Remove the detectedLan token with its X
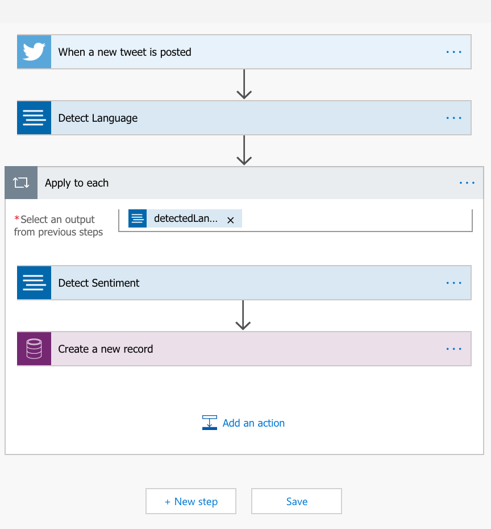Screen dimensions: 491x529 coord(231,220)
